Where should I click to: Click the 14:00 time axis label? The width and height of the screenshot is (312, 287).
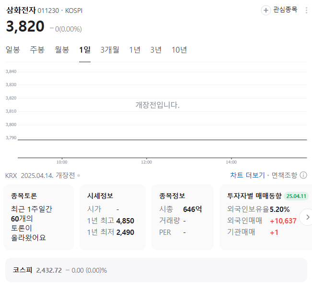coord(231,162)
